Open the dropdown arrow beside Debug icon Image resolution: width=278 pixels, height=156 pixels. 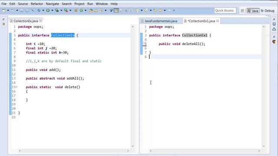[43, 10]
